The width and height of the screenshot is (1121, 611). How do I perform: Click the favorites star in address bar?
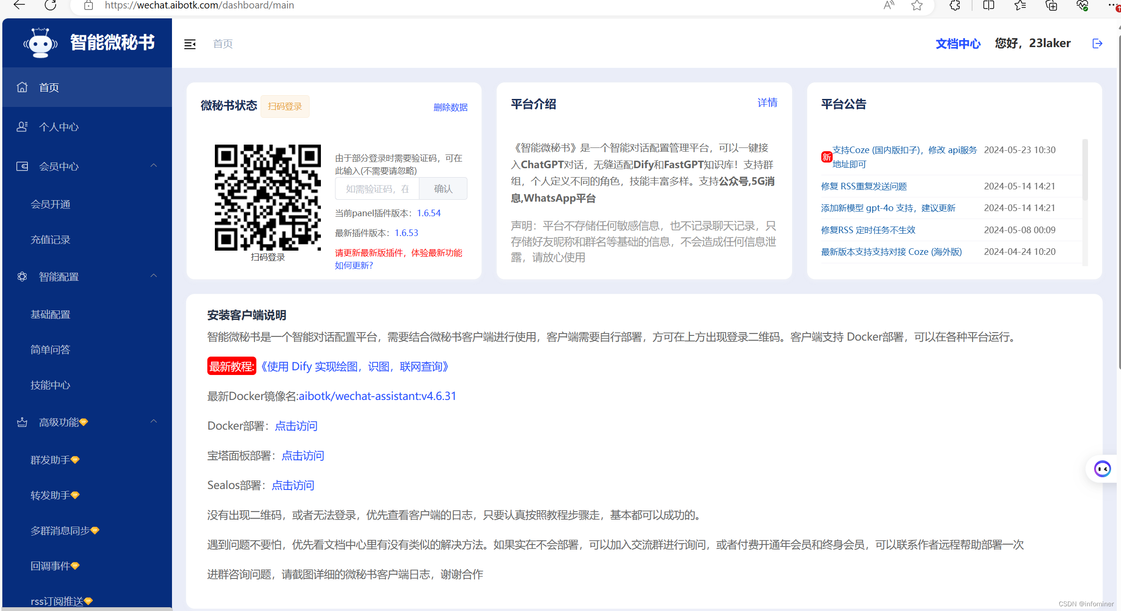coord(916,5)
